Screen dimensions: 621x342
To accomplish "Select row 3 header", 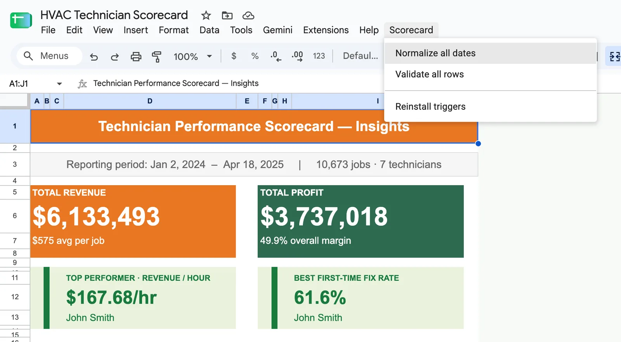I will pos(15,164).
